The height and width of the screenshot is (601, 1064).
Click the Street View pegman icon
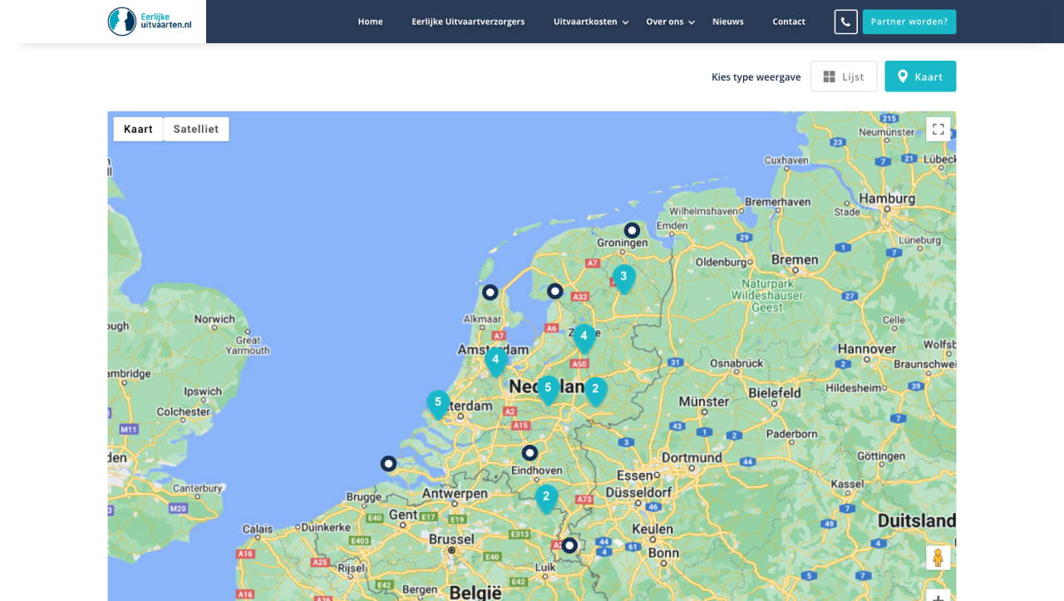(x=938, y=558)
